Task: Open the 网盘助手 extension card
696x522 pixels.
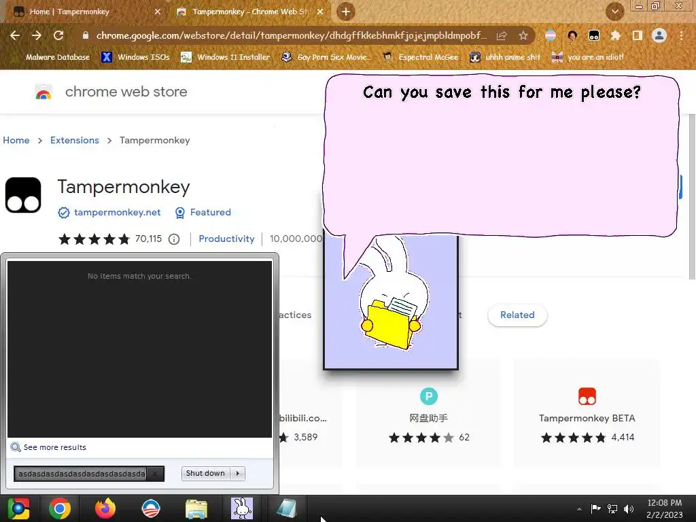Action: (x=428, y=413)
